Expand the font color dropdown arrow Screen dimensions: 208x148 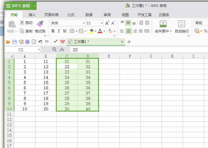tap(104, 31)
